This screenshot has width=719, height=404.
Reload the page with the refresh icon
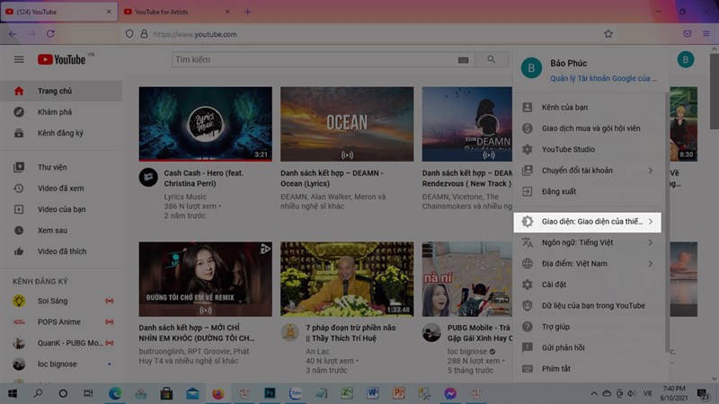[51, 34]
